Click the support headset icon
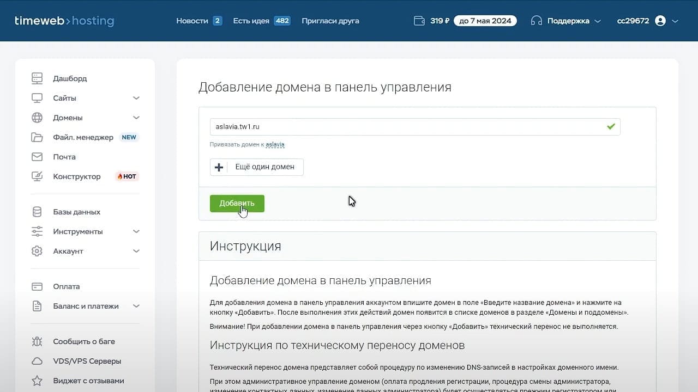This screenshot has width=698, height=392. (537, 21)
